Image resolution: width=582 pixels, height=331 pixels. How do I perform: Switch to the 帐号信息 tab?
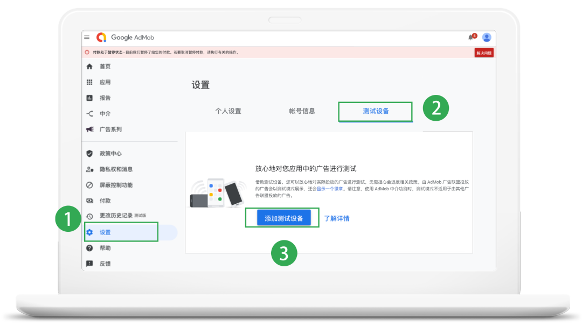coord(301,111)
